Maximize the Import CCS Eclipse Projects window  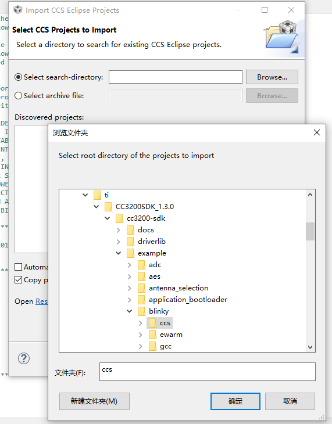click(265, 10)
